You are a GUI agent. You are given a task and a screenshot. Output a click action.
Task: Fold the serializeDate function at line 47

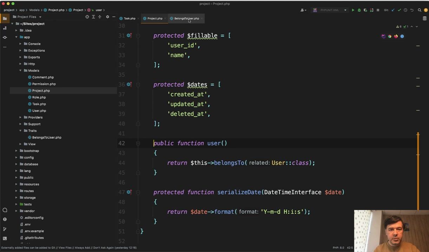point(138,192)
